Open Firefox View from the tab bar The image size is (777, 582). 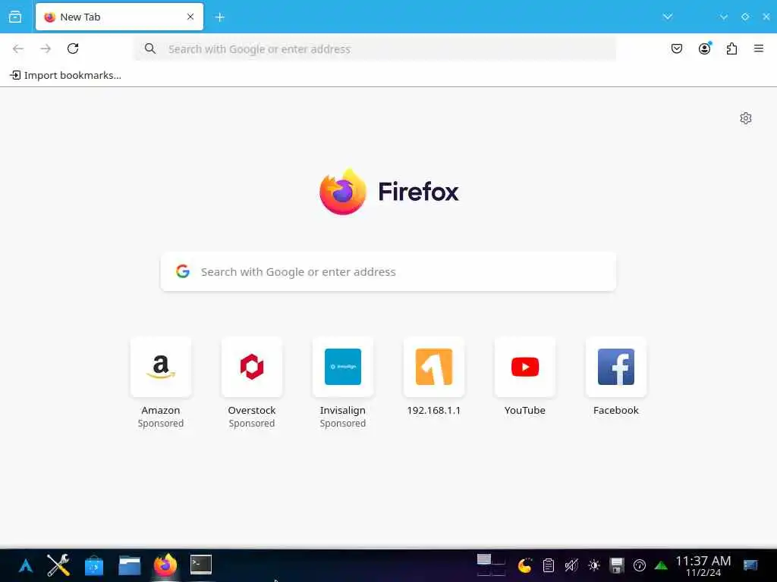[15, 17]
